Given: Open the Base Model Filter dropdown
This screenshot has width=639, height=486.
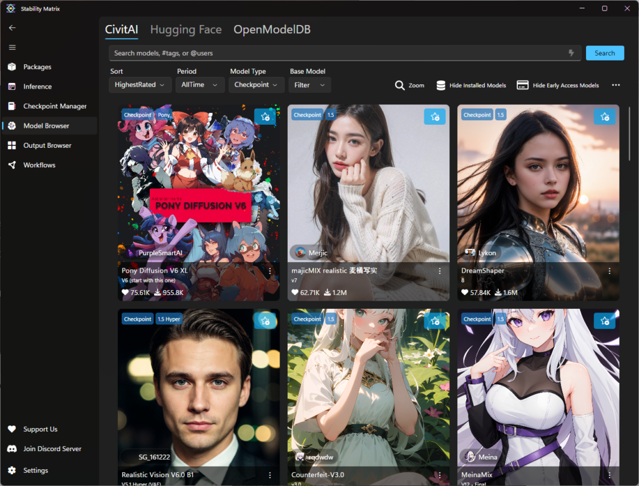Looking at the screenshot, I should [310, 85].
